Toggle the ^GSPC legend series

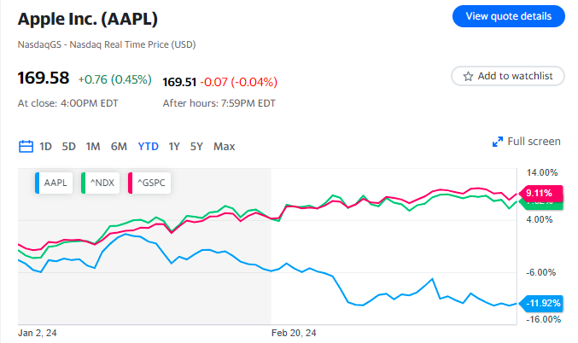(x=149, y=181)
